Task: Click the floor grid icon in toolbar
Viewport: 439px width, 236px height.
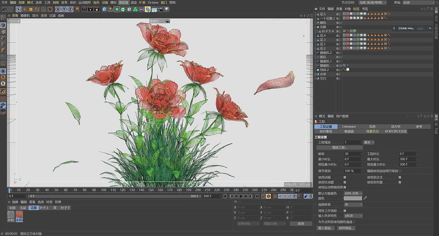Action: point(154,9)
